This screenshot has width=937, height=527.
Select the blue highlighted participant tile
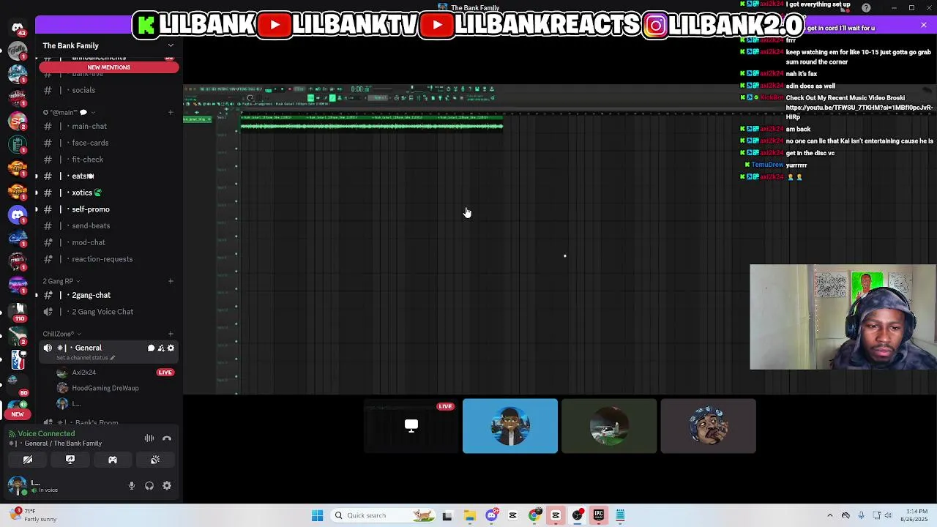[510, 426]
